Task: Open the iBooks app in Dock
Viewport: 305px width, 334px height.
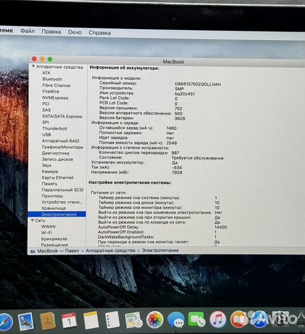Action: [239, 320]
